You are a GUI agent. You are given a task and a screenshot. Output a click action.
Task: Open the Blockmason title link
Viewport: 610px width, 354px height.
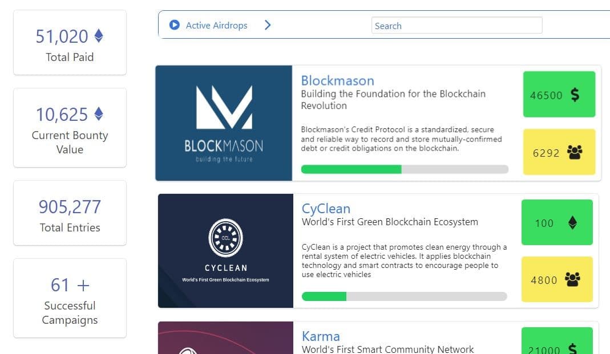pyautogui.click(x=338, y=80)
